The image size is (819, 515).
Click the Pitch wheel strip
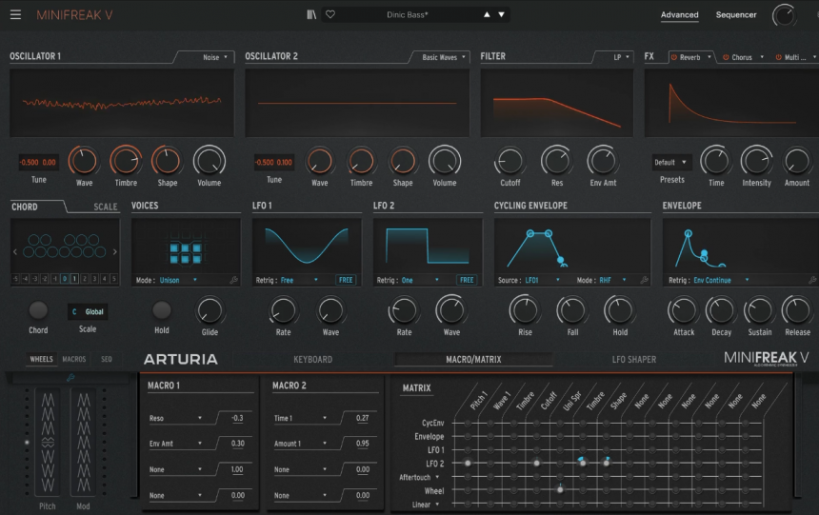tap(48, 442)
